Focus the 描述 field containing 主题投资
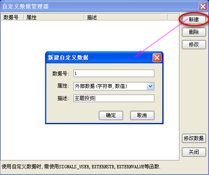The image size is (209, 175). (x=114, y=98)
